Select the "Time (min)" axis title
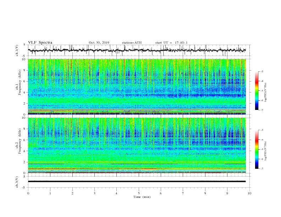The width and height of the screenshot is (281, 217). (142, 197)
